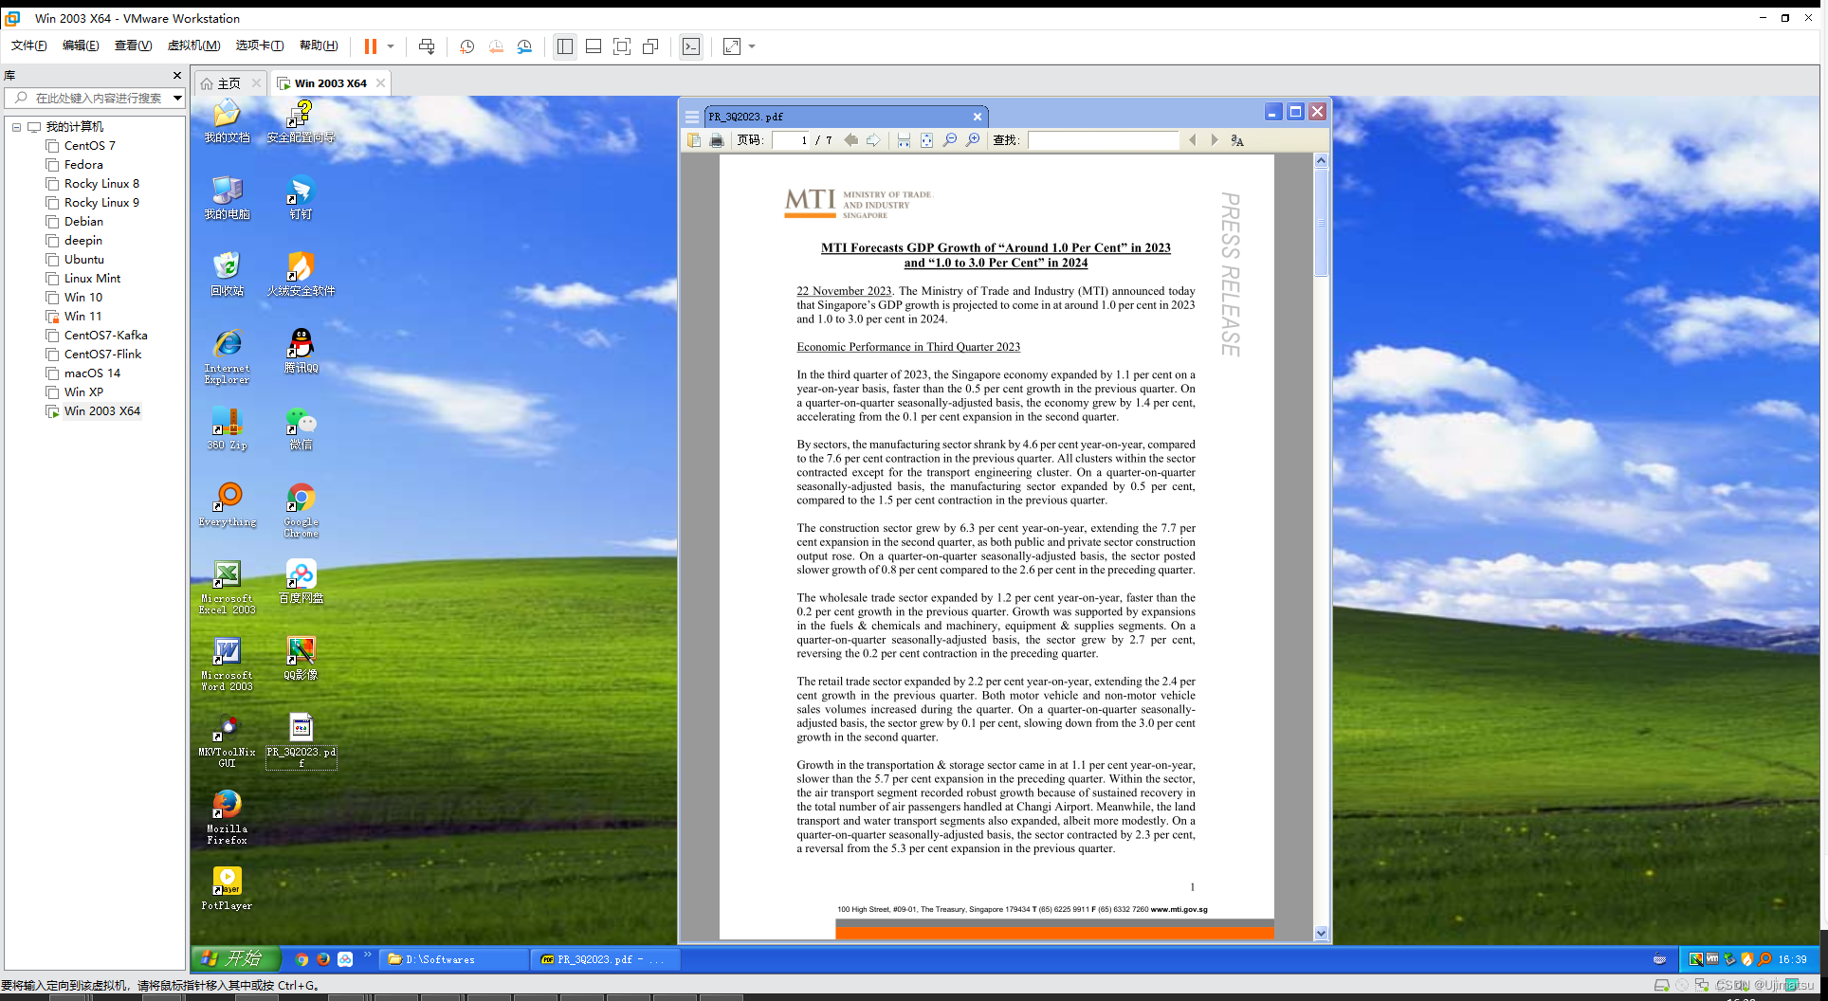
Task: Click the PDF vertical scrollbar up arrow
Action: coord(1321,161)
